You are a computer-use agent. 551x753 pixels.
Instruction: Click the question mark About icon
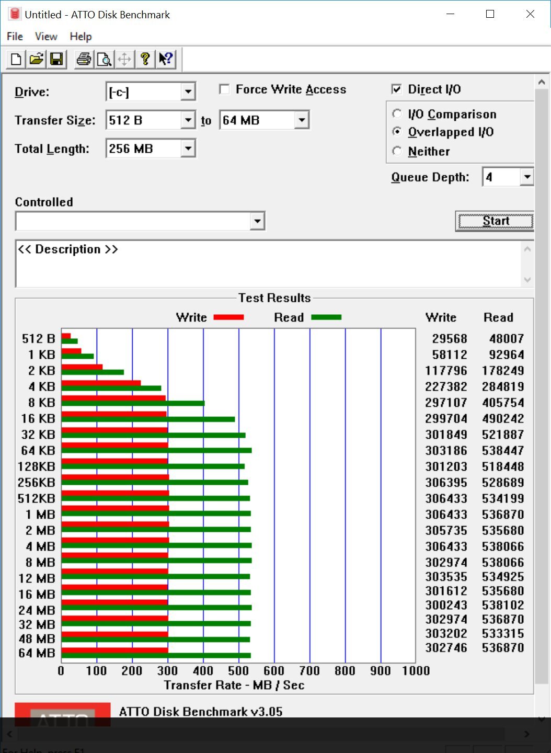coord(145,59)
